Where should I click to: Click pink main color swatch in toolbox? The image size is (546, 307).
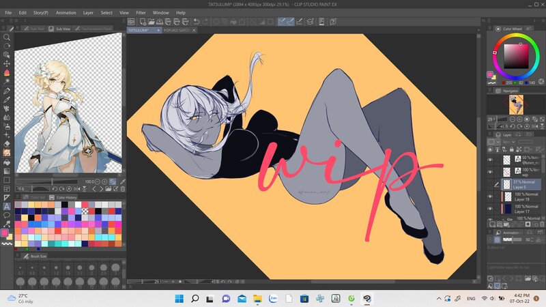5,233
